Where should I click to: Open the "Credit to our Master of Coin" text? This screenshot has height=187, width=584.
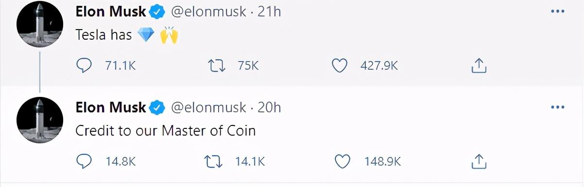click(166, 130)
